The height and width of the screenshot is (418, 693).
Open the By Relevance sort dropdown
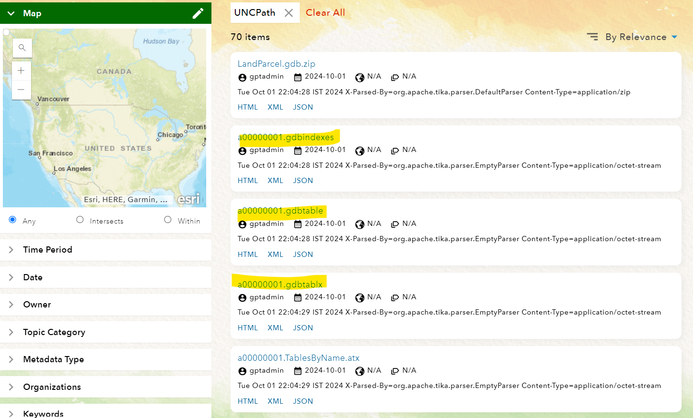tap(641, 37)
